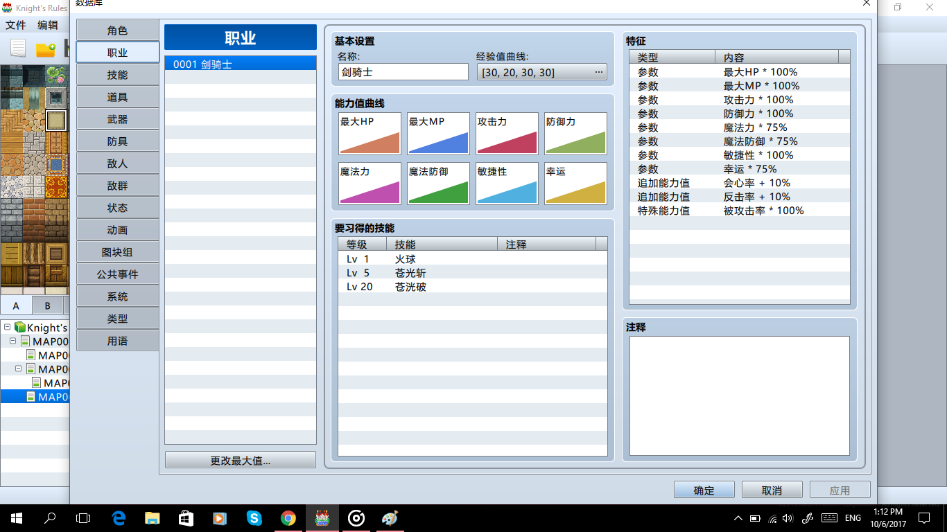Viewport: 947px width, 532px height.
Task: Open the 最大MP parameter curve
Action: 438,134
